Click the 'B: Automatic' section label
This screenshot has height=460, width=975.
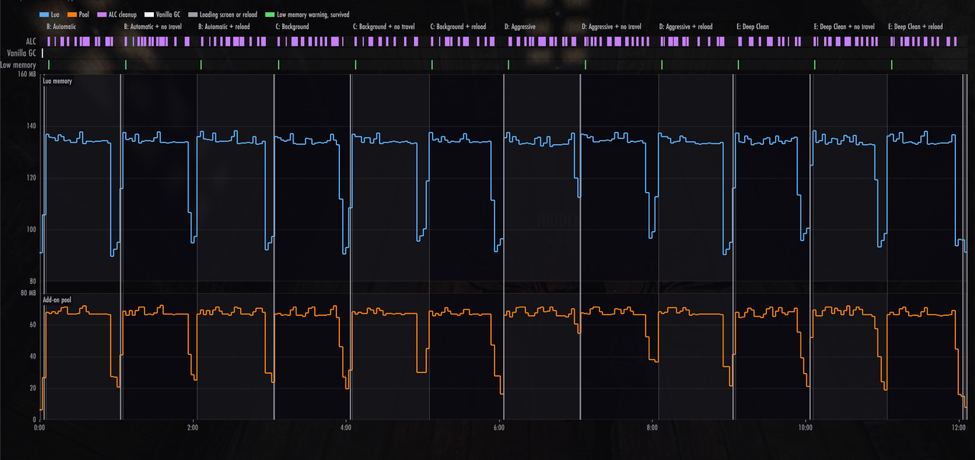coord(61,27)
